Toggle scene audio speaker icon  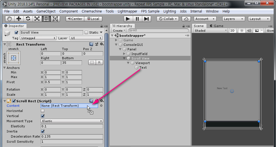249,30
